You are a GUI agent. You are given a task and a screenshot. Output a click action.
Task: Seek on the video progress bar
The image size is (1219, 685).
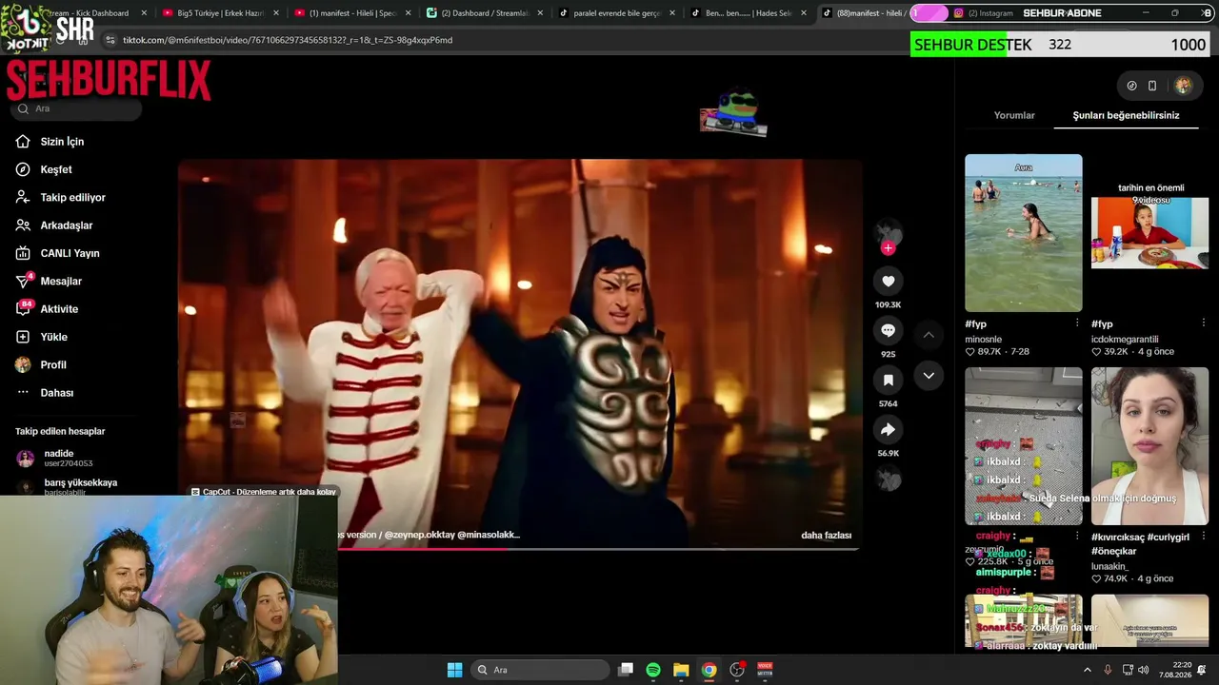(520, 549)
